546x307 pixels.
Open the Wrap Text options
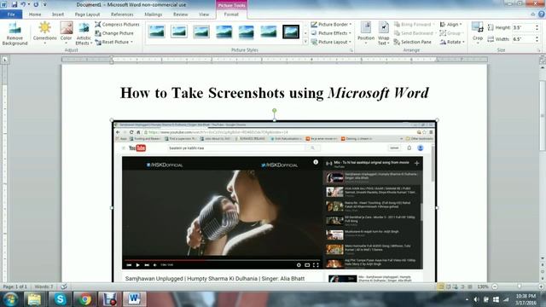(383, 33)
